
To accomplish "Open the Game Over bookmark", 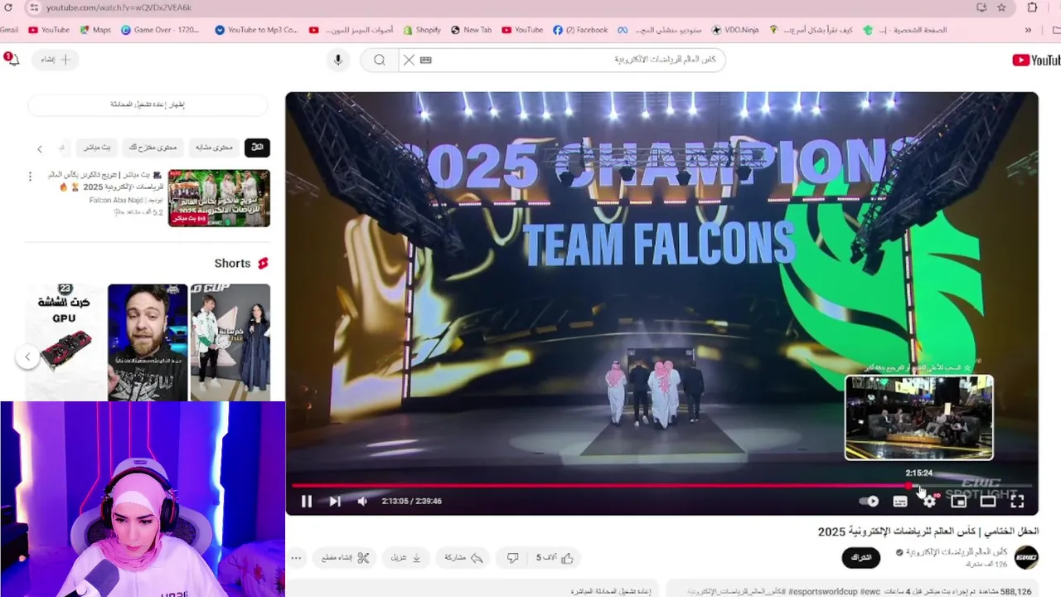I will pos(162,30).
